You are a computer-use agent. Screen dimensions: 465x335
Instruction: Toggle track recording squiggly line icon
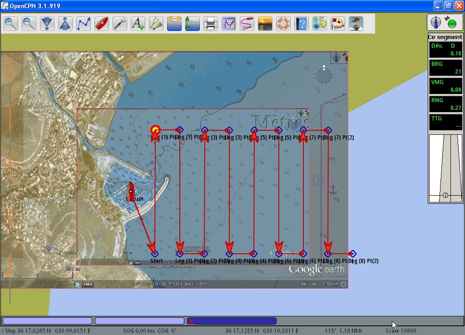247,23
